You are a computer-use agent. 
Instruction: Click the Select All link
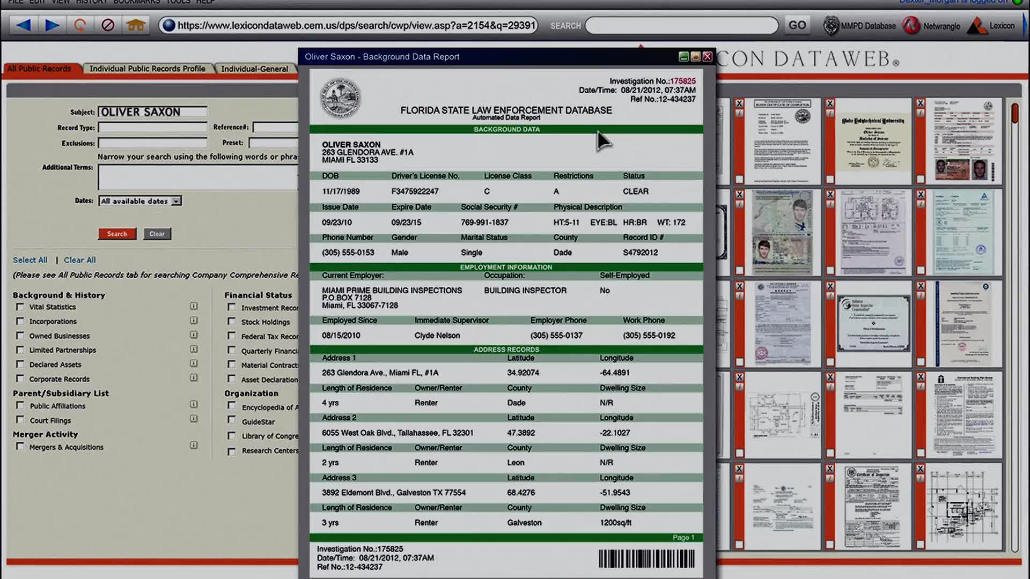pos(30,260)
